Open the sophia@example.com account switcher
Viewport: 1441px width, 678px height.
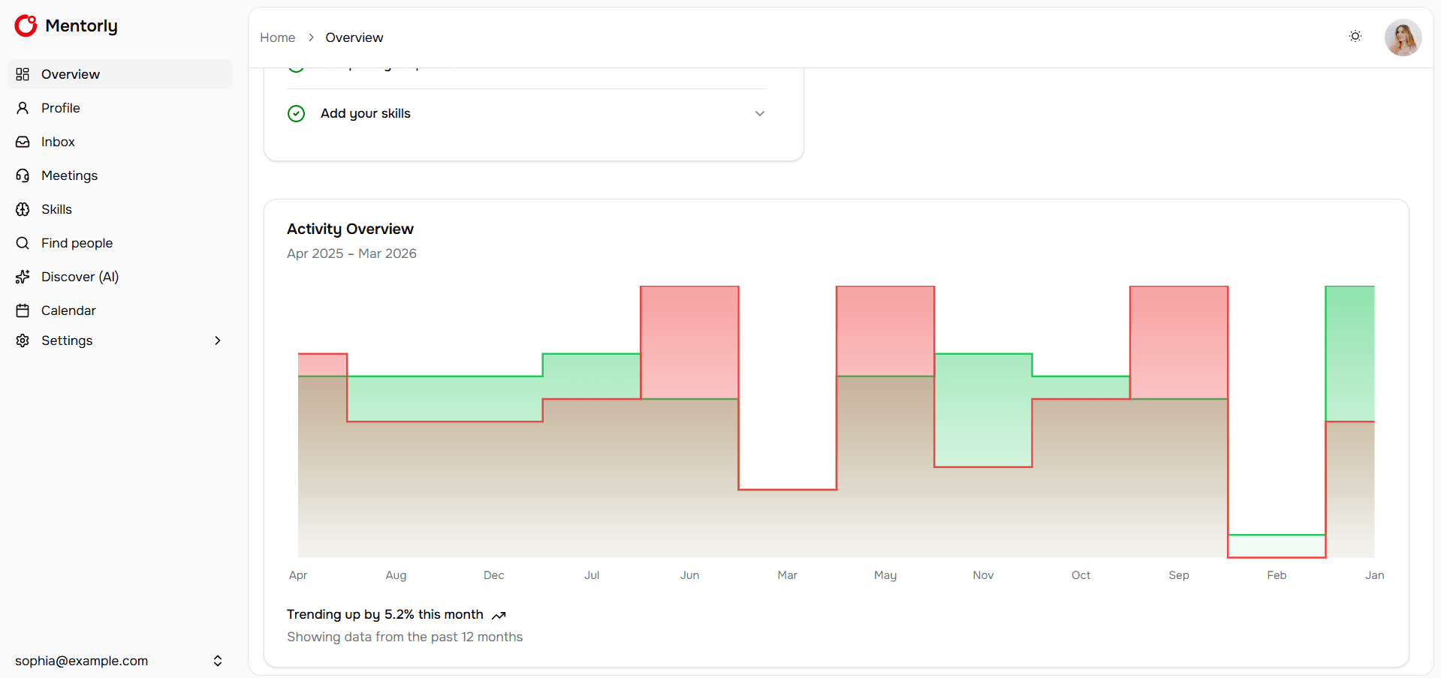[x=217, y=661]
